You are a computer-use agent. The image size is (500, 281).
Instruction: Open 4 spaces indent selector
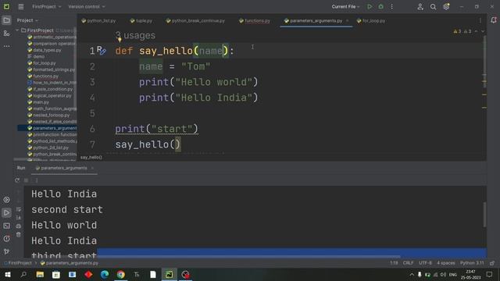(446, 263)
